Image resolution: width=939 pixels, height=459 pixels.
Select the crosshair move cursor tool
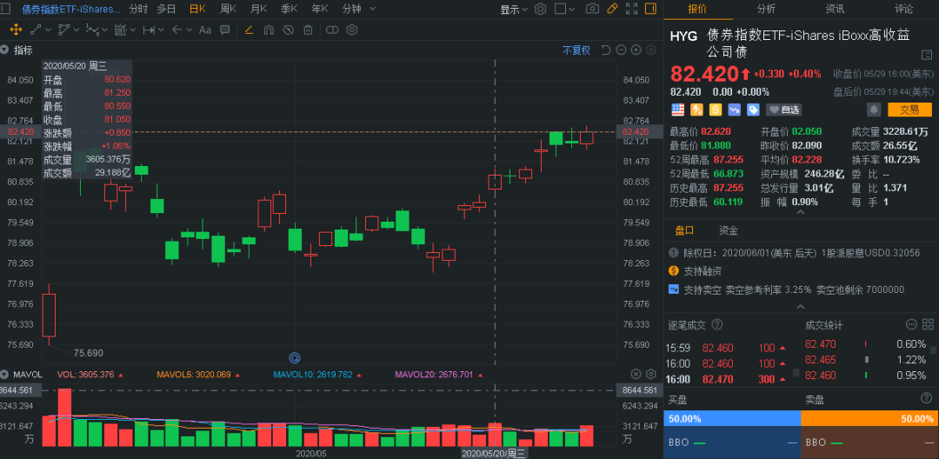pyautogui.click(x=16, y=30)
